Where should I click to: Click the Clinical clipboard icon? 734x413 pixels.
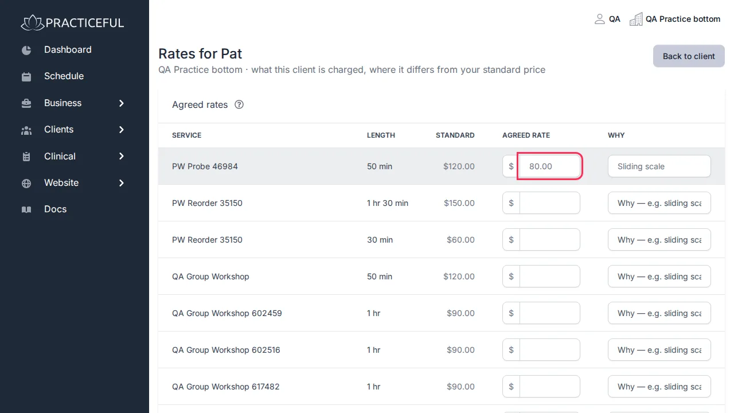[26, 156]
